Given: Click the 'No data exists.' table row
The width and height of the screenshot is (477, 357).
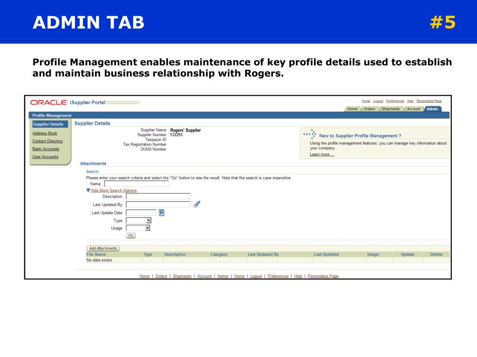Looking at the screenshot, I should point(268,260).
